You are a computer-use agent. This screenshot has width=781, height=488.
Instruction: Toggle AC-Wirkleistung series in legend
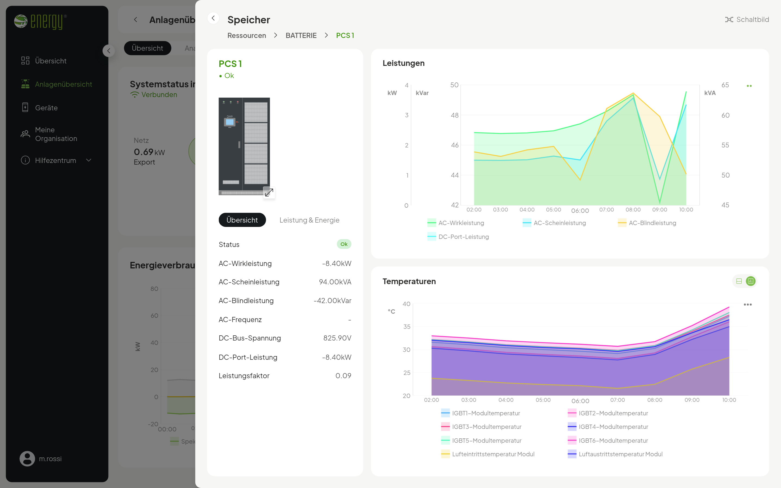(455, 223)
